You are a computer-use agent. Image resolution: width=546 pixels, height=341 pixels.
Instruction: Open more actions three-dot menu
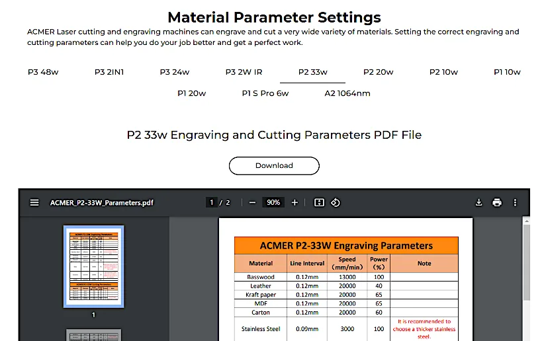[515, 202]
